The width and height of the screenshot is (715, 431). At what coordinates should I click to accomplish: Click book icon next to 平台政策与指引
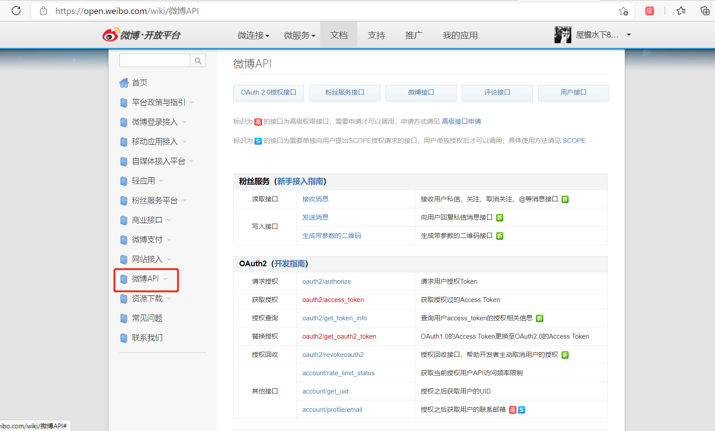[124, 102]
